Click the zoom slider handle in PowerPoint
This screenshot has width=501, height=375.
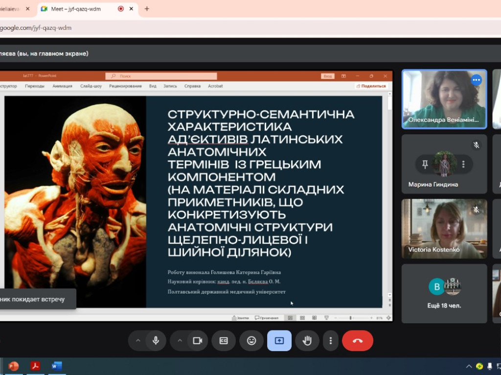(x=350, y=318)
